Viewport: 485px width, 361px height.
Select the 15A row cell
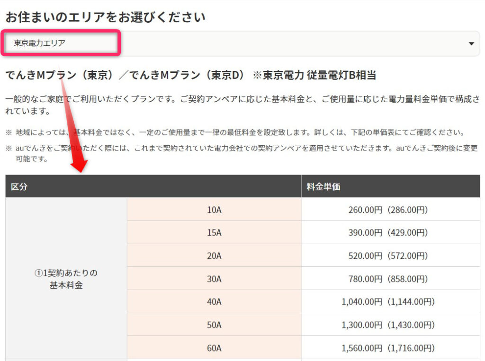(214, 232)
